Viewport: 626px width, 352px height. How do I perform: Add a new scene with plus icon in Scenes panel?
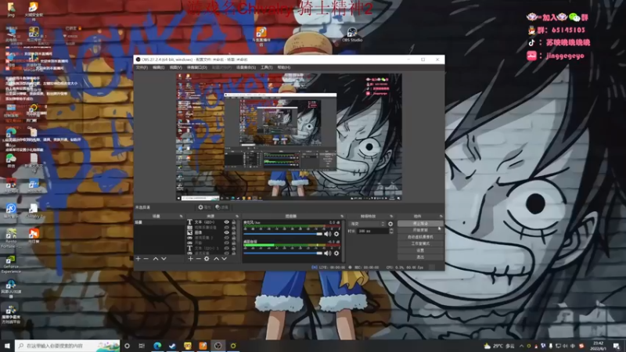pos(139,259)
